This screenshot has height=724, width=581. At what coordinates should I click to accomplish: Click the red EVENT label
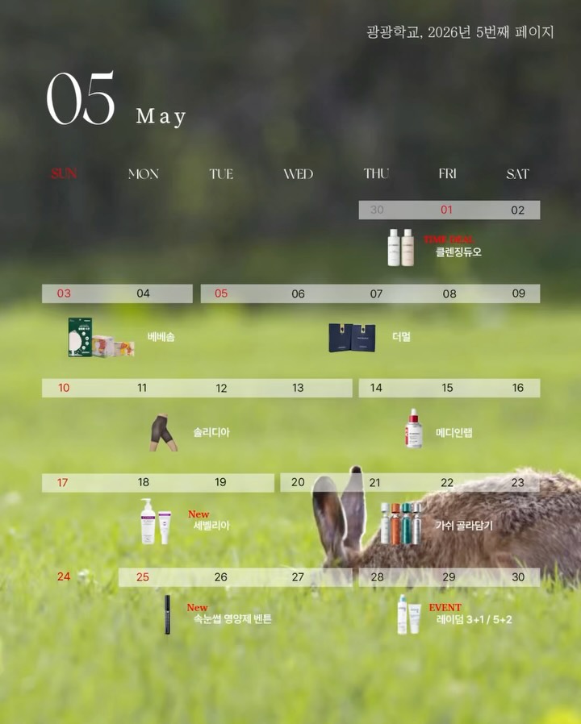tap(445, 607)
